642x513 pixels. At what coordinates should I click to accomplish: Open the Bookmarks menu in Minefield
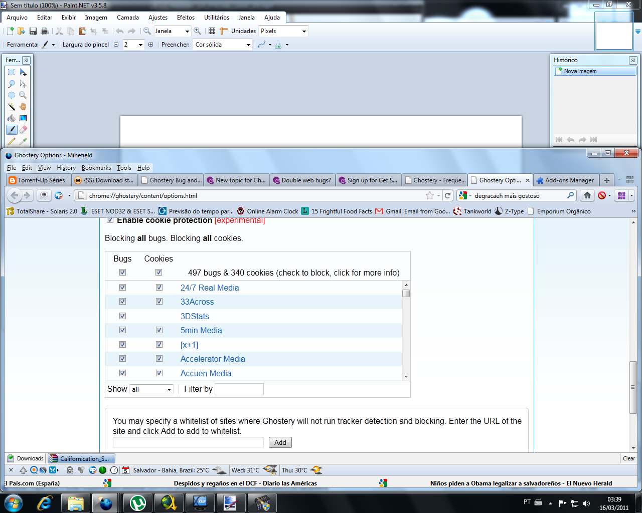pos(96,168)
